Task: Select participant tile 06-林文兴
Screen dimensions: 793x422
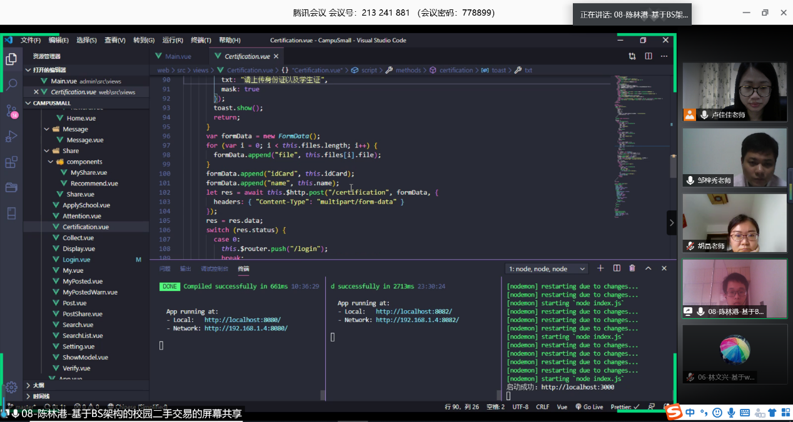Action: (734, 353)
